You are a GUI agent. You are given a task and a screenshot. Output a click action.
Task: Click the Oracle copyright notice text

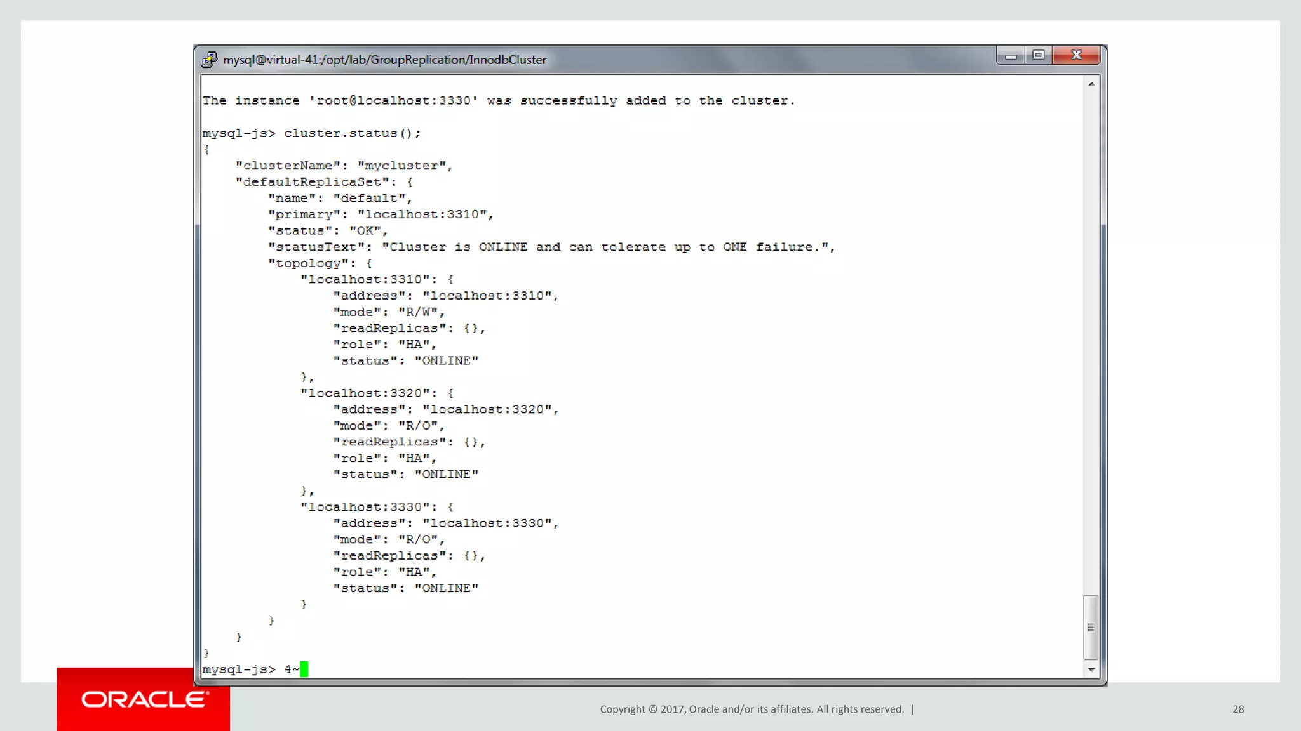point(752,709)
